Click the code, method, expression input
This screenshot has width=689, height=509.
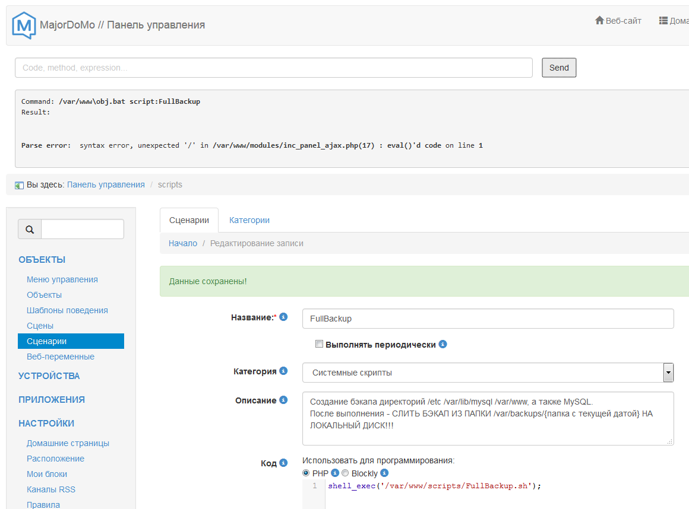point(273,68)
